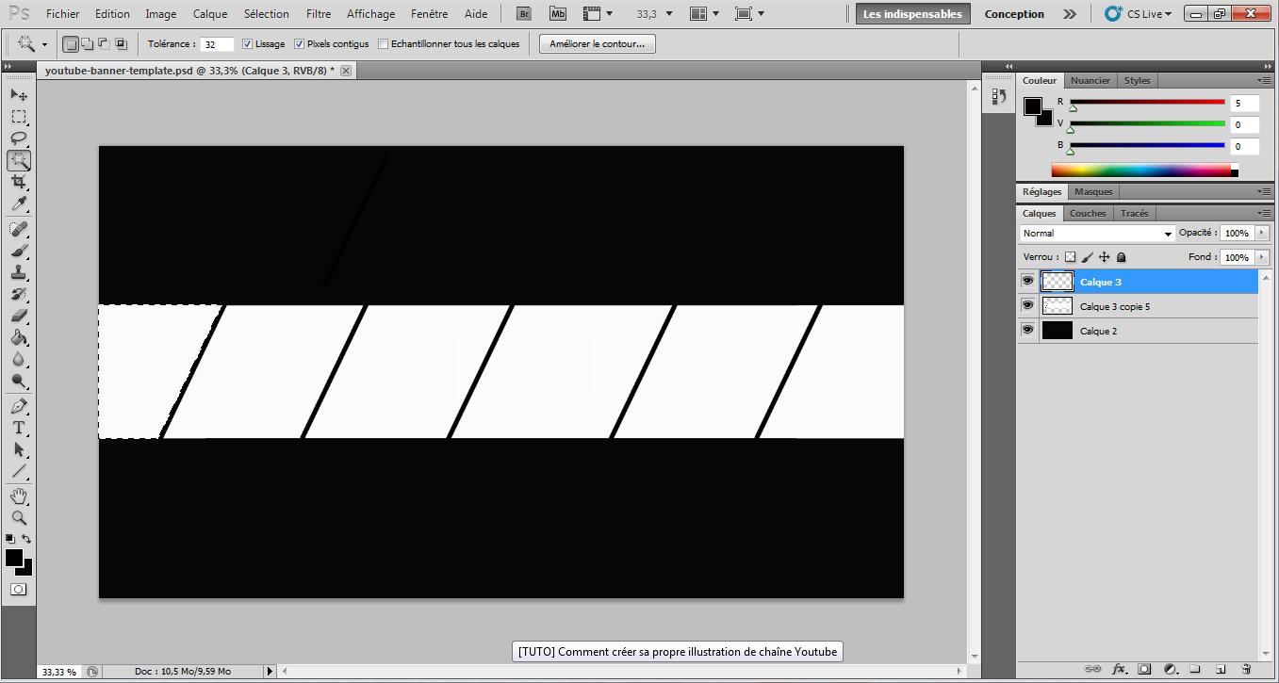The image size is (1279, 683).
Task: Select the Blur tool
Action: coord(19,359)
